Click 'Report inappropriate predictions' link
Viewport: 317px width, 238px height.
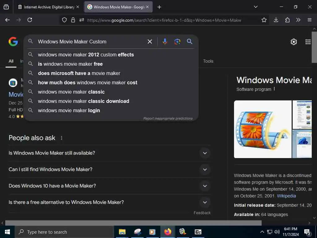pyautogui.click(x=168, y=118)
